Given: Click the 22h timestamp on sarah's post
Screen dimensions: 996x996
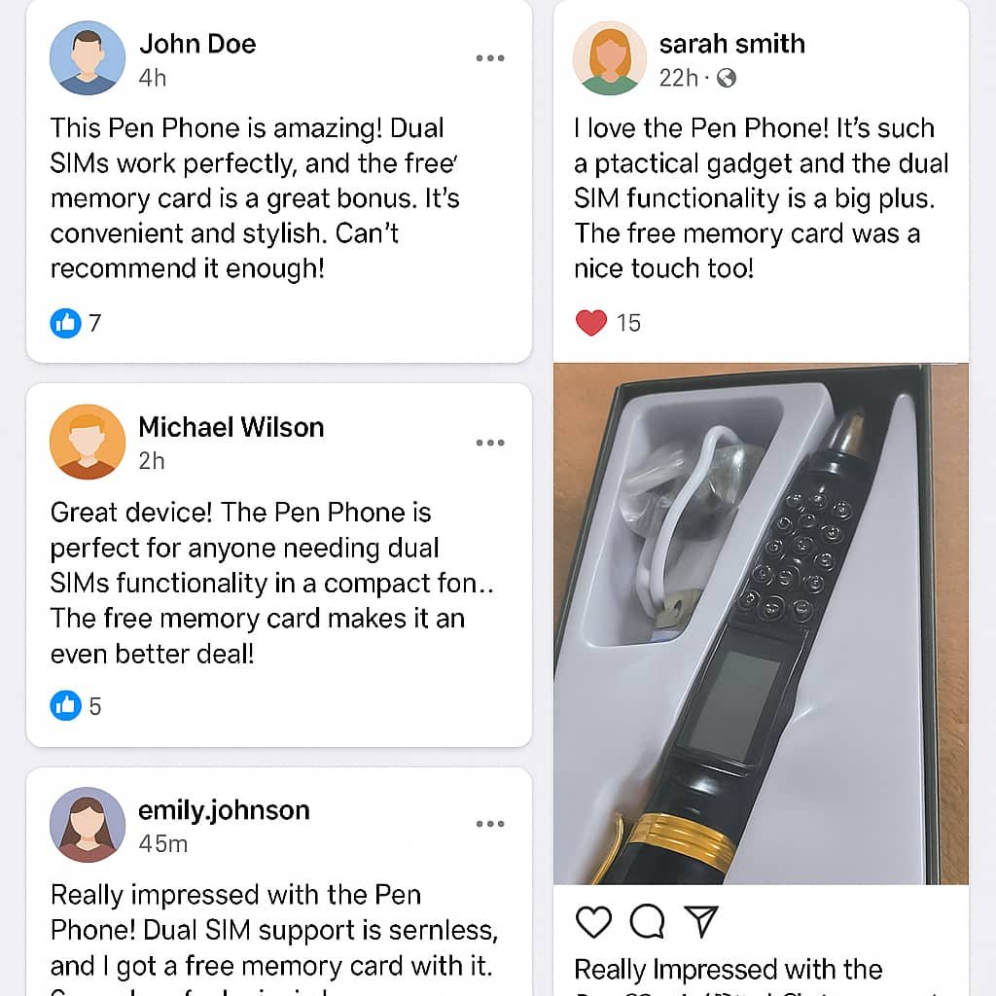Looking at the screenshot, I should [x=678, y=78].
